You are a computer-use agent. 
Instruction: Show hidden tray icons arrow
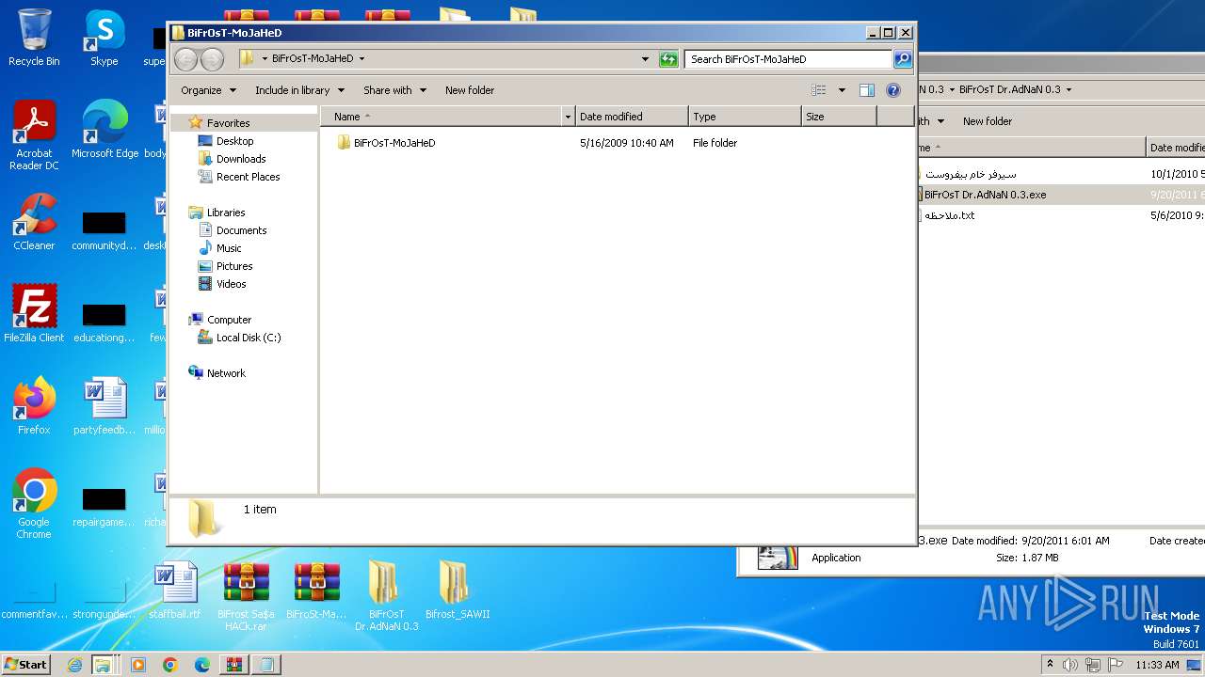tap(1050, 665)
